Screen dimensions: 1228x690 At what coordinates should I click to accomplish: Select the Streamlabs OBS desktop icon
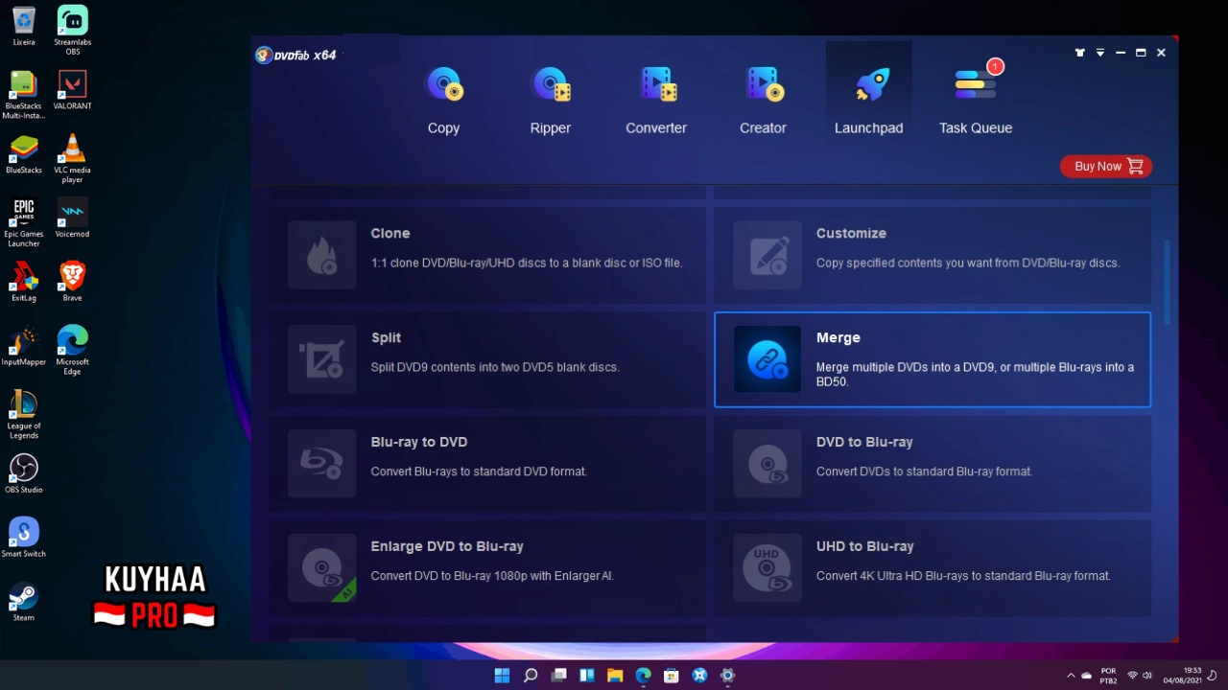click(x=73, y=31)
